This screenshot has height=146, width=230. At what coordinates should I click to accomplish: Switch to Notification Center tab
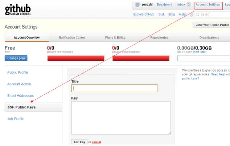pyautogui.click(x=72, y=38)
